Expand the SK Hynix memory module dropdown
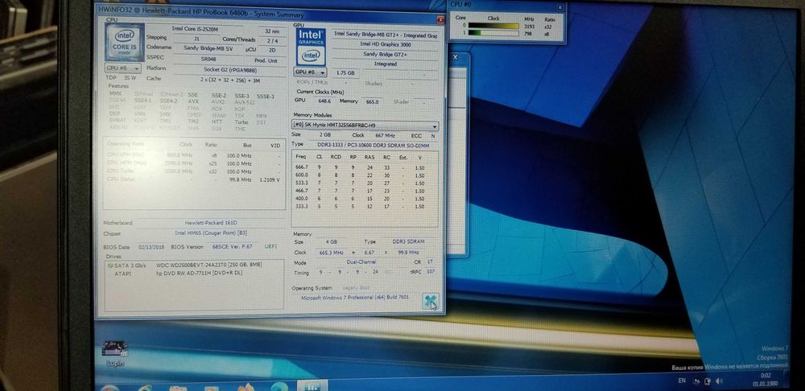This screenshot has width=805, height=391. (365, 126)
